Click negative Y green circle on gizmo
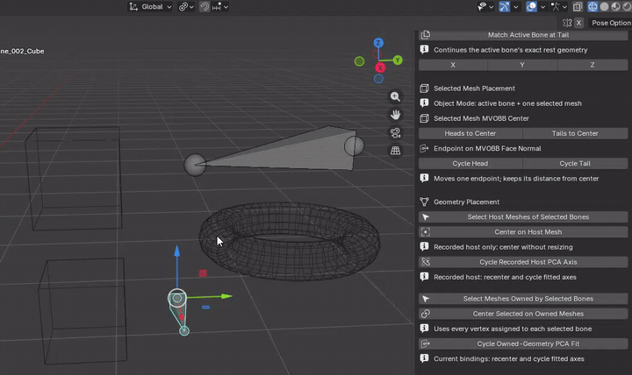The image size is (632, 375). pos(359,61)
